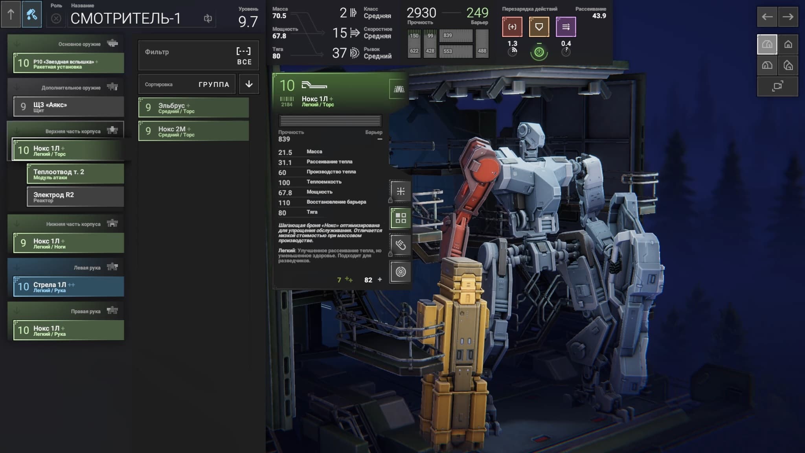Click the clear role X icon
Image resolution: width=805 pixels, height=453 pixels.
[56, 18]
